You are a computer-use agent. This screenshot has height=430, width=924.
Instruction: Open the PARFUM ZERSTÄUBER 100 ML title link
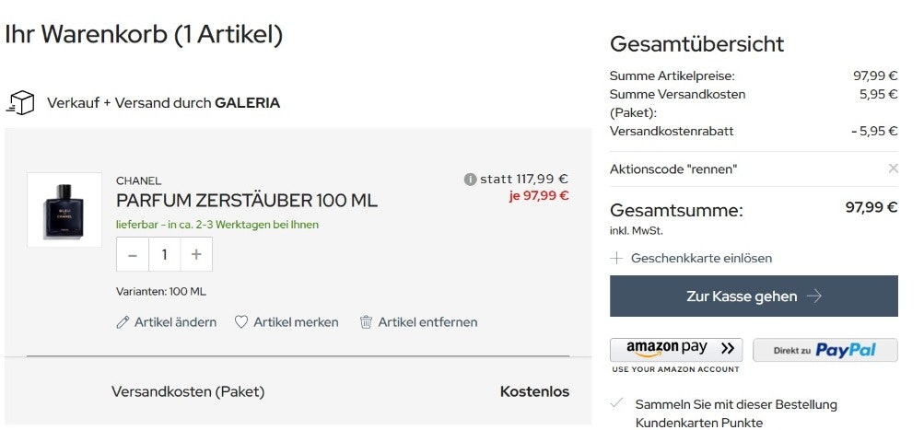pos(247,201)
